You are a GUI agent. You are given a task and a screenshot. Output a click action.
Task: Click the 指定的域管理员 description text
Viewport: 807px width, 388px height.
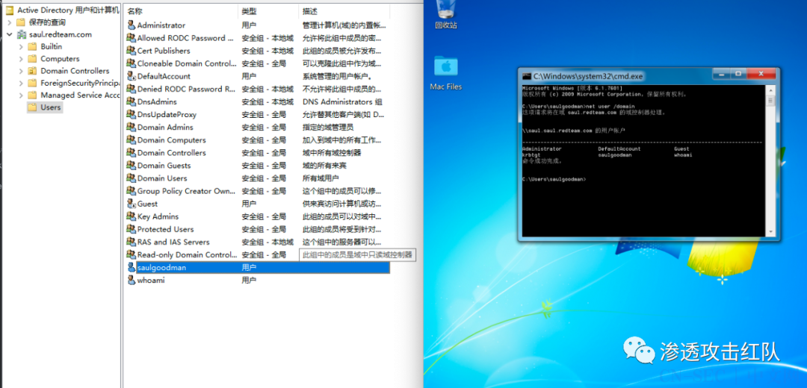pos(328,128)
